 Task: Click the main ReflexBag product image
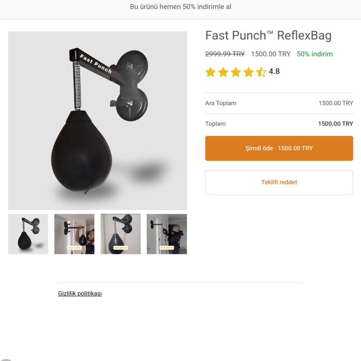pos(97,121)
